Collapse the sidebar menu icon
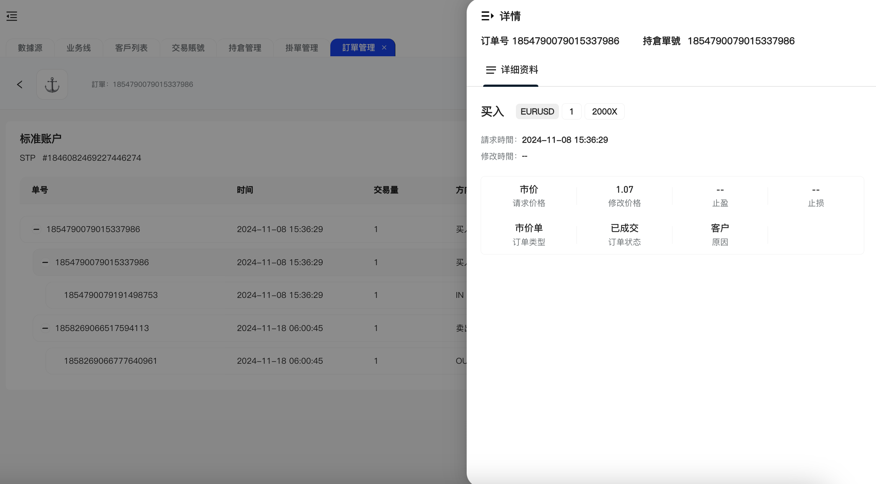This screenshot has width=876, height=484. coord(12,16)
